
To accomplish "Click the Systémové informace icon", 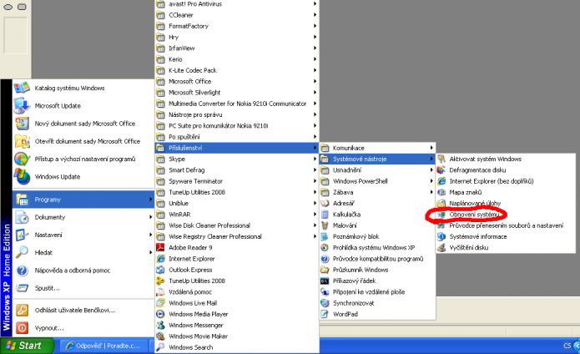I will click(441, 236).
